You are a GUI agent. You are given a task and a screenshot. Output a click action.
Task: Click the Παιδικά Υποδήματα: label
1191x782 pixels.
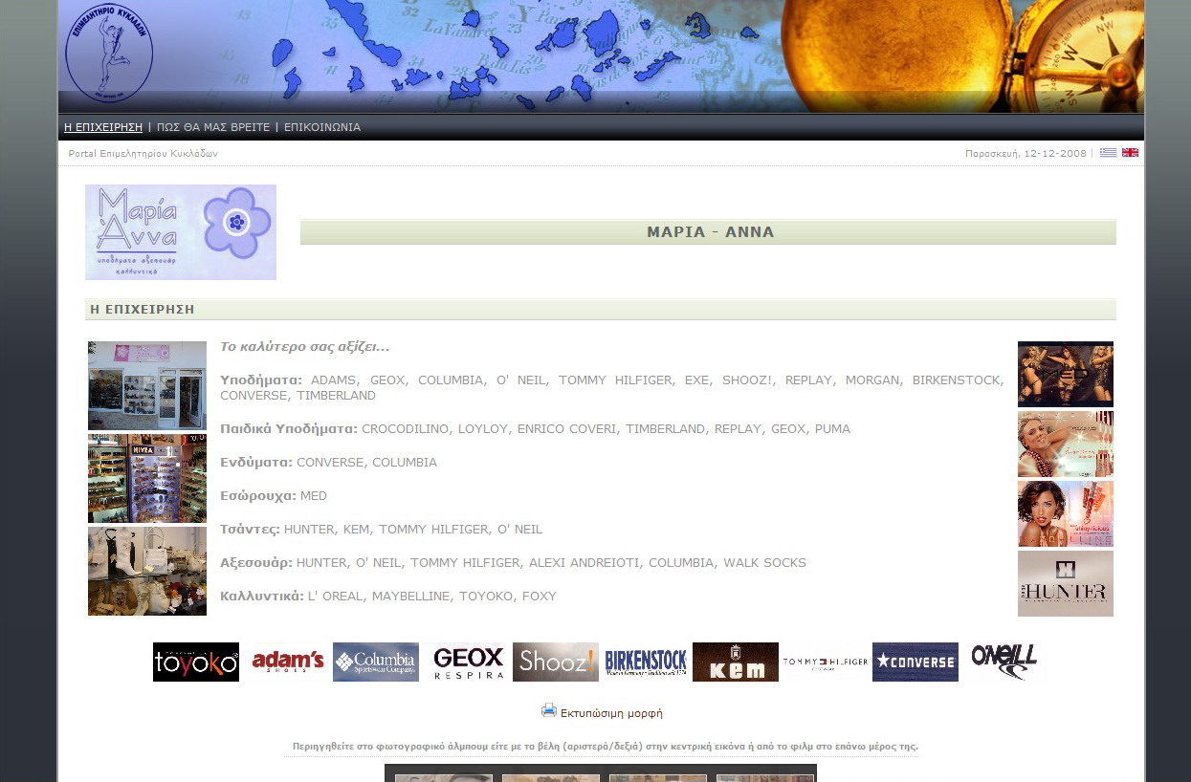289,429
